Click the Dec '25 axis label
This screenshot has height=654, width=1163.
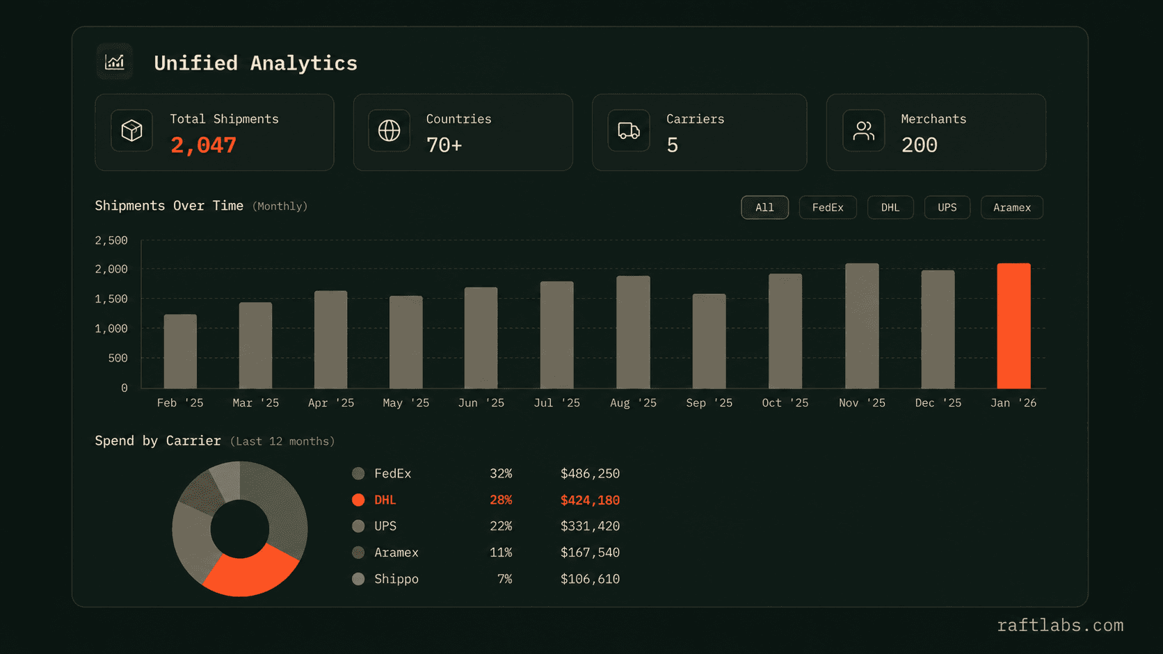click(x=938, y=403)
